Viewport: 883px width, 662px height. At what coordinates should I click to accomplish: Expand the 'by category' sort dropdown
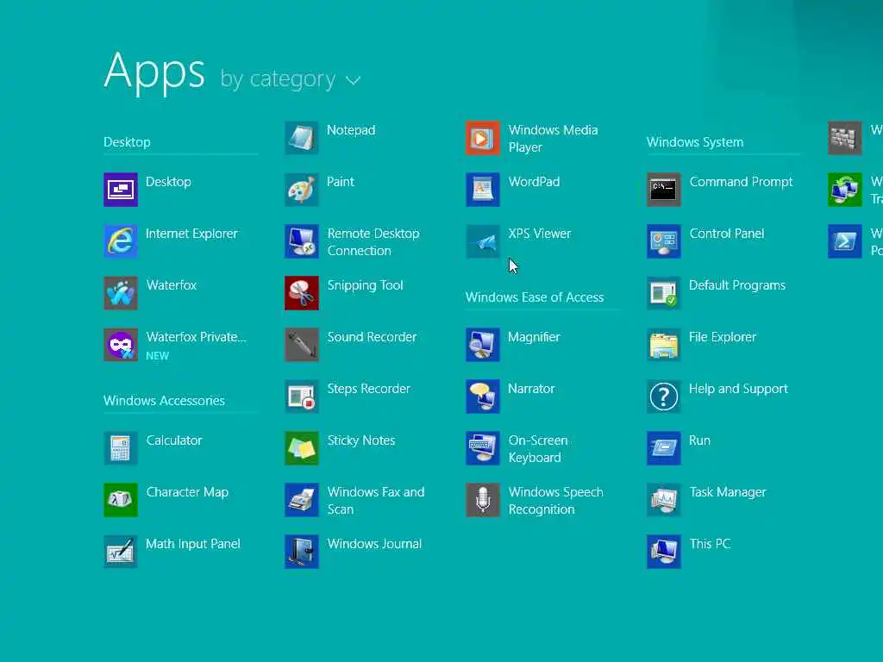pyautogui.click(x=291, y=79)
